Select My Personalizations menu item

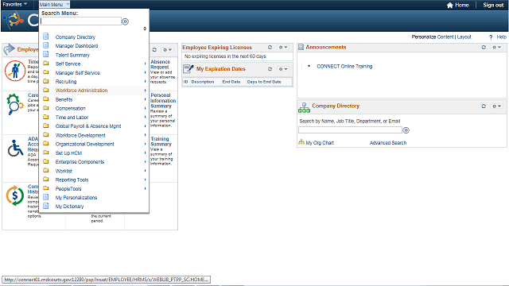pyautogui.click(x=76, y=198)
